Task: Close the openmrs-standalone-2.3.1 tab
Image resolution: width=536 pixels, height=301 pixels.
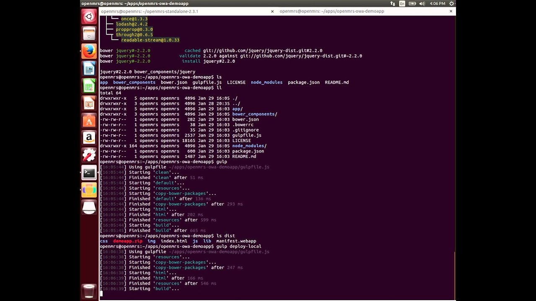Action: point(272,11)
